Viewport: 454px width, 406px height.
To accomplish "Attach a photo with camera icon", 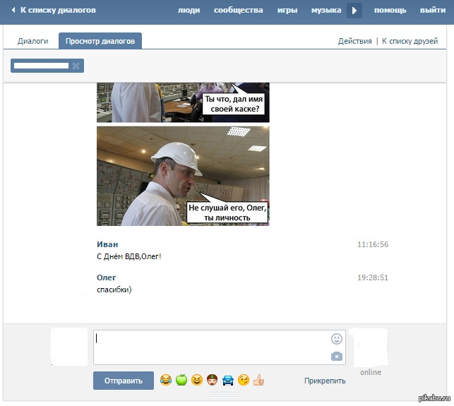I will pos(337,356).
